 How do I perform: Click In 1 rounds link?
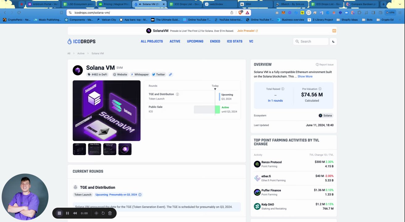pos(275,101)
